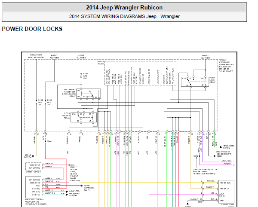
Task: Click the 'POWER DOOR LOCKS' heading
Action: [x=32, y=29]
